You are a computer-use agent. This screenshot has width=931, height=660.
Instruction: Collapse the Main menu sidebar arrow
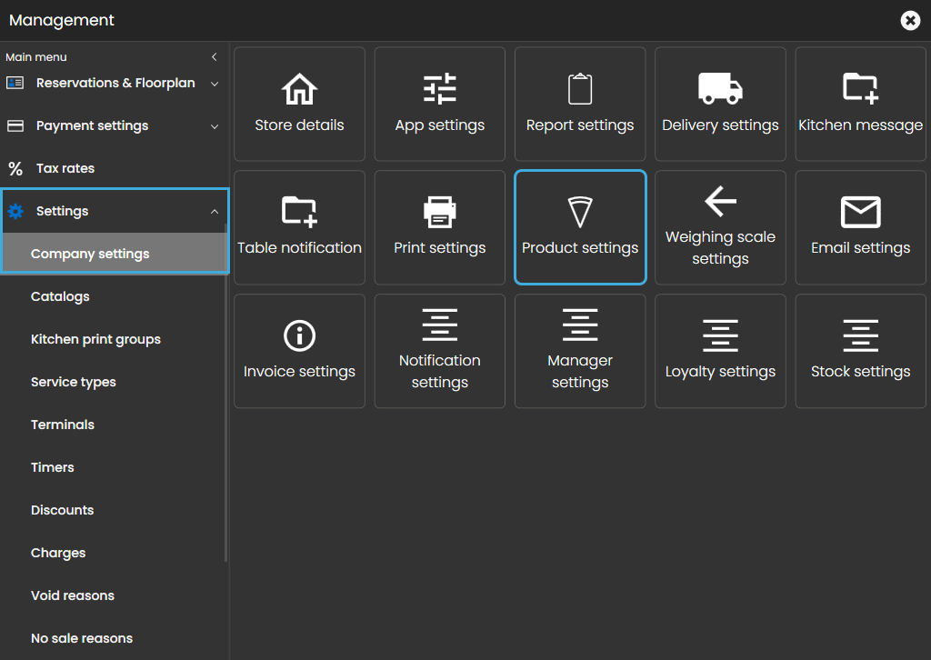point(215,57)
